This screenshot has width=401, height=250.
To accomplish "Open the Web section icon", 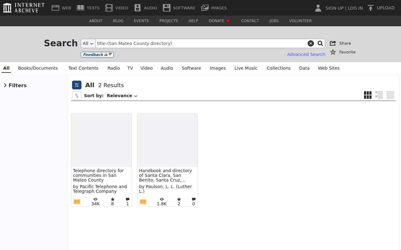I will coord(55,8).
